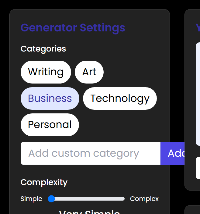200x214 pixels.
Task: Click the Complex label right of slider
Action: (x=144, y=199)
